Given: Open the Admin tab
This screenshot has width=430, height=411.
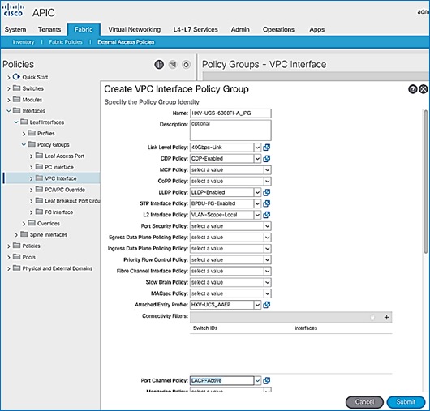Looking at the screenshot, I should pyautogui.click(x=240, y=29).
